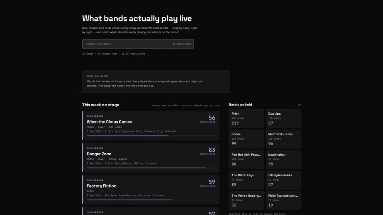Click the stats line '10 bands · 927 shows read'

pyautogui.click(x=114, y=54)
